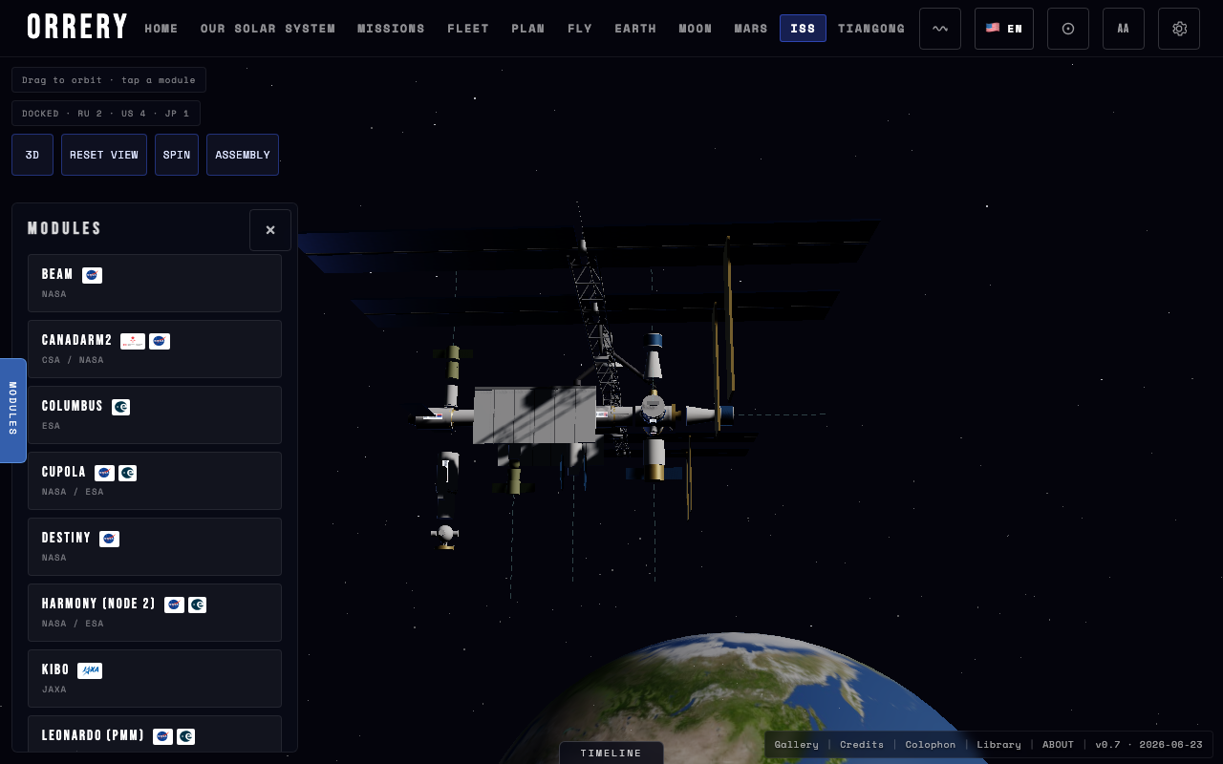The image size is (1223, 764).
Task: Open settings gear in top bar
Action: pyautogui.click(x=1179, y=29)
